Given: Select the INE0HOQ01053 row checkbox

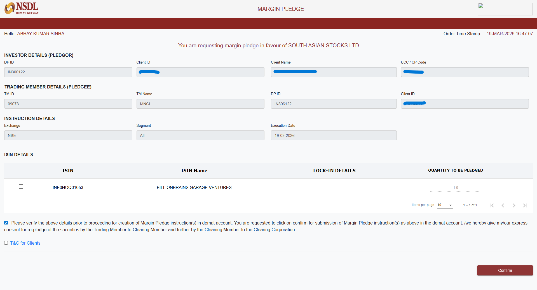Looking at the screenshot, I should click(21, 186).
